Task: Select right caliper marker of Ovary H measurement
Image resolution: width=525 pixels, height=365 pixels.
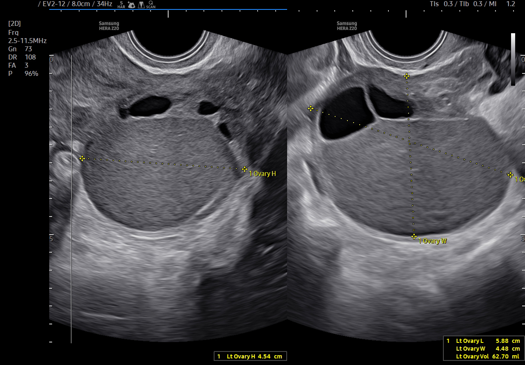Action: click(244, 169)
